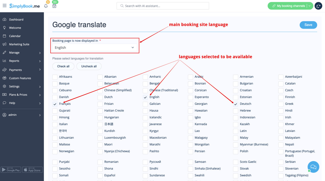325x181 pixels.
Task: Click the Google Play badge
Action: (11, 170)
